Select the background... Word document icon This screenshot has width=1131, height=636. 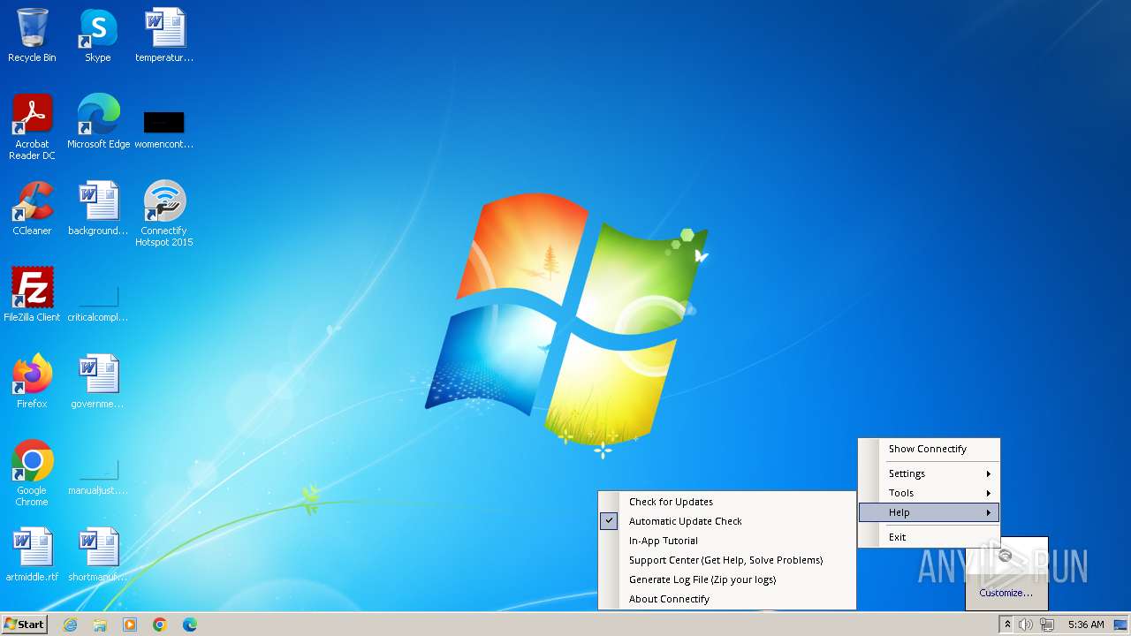coord(98,208)
